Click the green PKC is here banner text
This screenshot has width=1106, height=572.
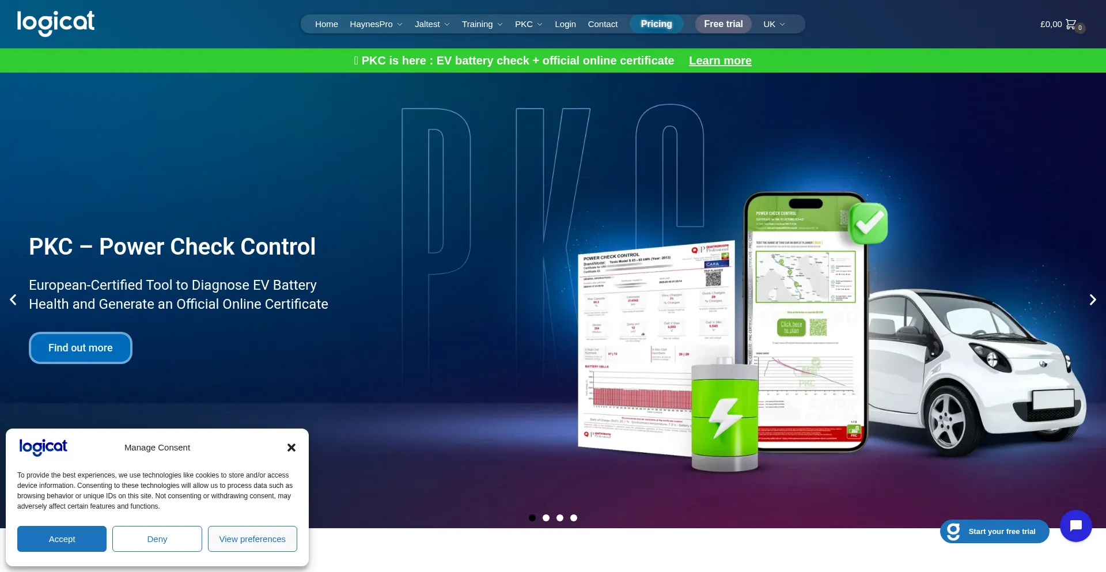click(514, 60)
